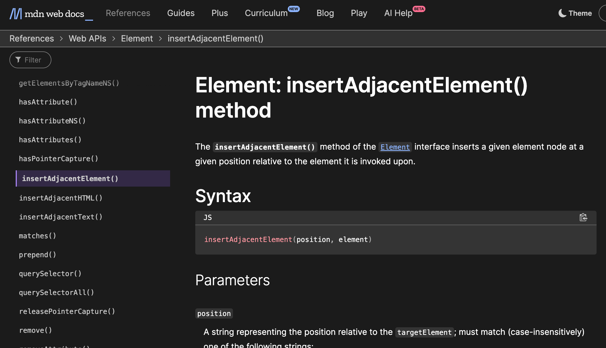The height and width of the screenshot is (348, 606).
Task: Go to the Blog page
Action: pos(325,13)
